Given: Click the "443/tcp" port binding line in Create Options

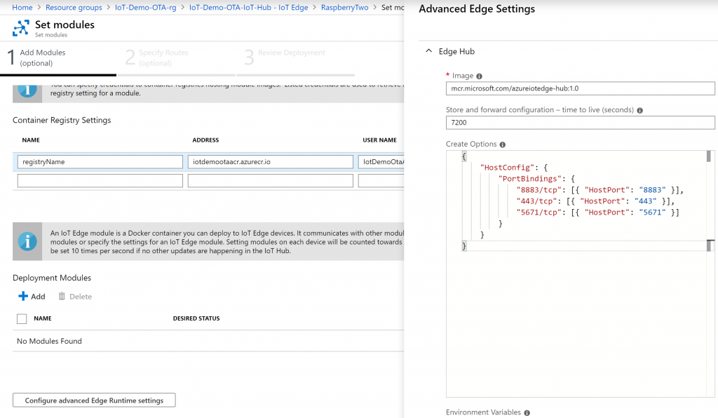Looking at the screenshot, I should [595, 201].
